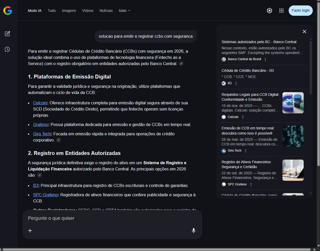This screenshot has width=320, height=251.
Task: Click source link icon after intro paragraph
Action: tap(181, 64)
